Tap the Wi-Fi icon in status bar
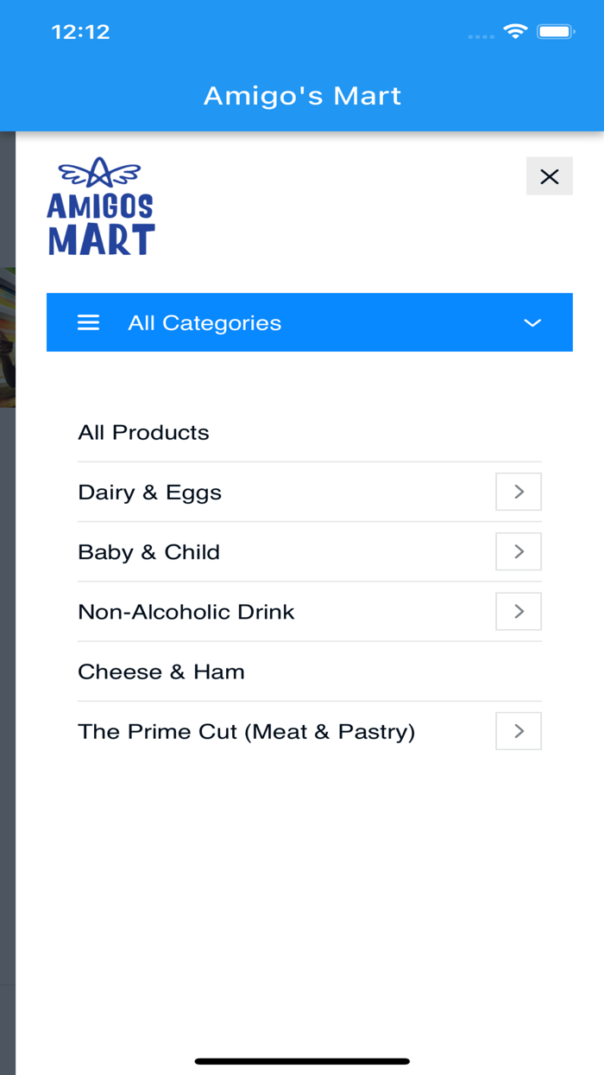Viewport: 604px width, 1075px height. pyautogui.click(x=515, y=31)
